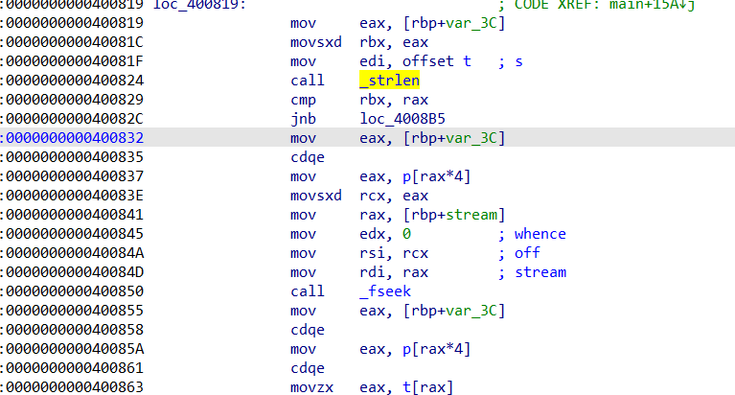Click the cmp mnemonic at 400829
Viewport: 735px width, 395px height.
click(302, 101)
